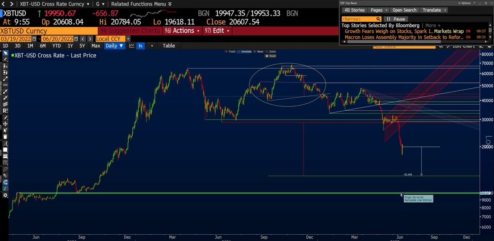This screenshot has width=494, height=241.
Task: Select the move annotation cross-arrows tool
Action: 5,124
